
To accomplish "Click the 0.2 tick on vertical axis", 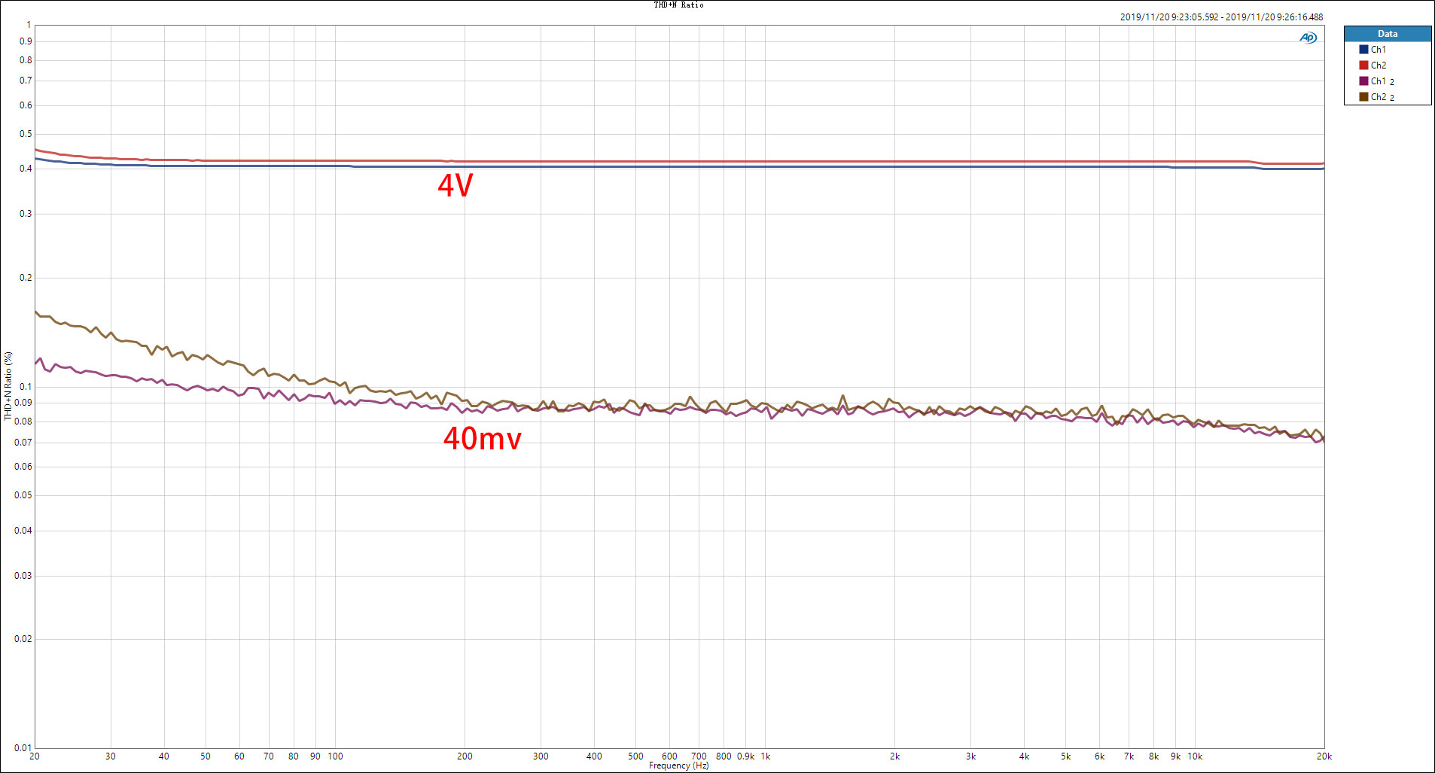I will coord(26,278).
